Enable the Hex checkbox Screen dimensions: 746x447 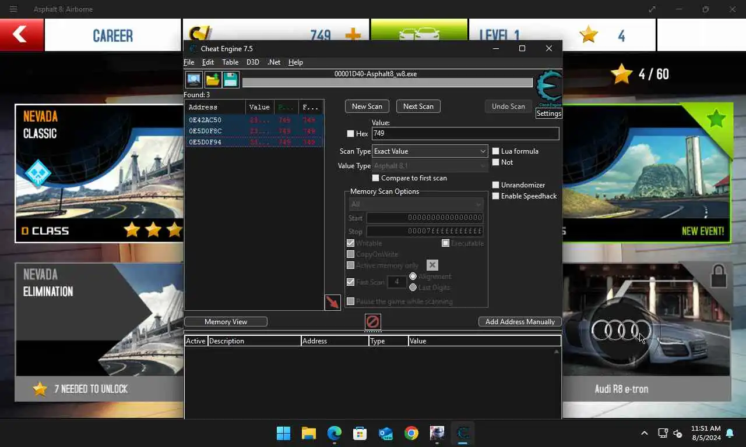[350, 134]
